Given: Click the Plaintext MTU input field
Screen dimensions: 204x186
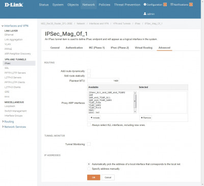Looking at the screenshot, I should coord(103,81).
